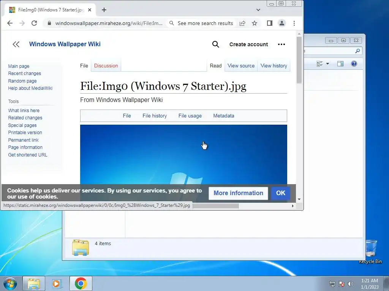This screenshot has height=291, width=389.
Task: Open network status tray icon
Action: pos(332,284)
